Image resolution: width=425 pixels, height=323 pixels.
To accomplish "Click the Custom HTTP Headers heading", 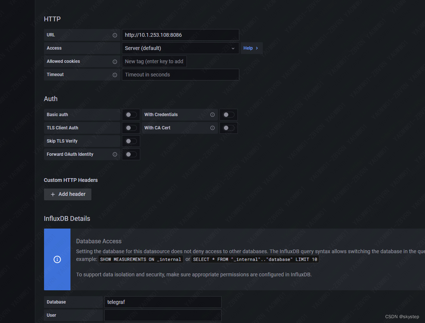I will [71, 180].
